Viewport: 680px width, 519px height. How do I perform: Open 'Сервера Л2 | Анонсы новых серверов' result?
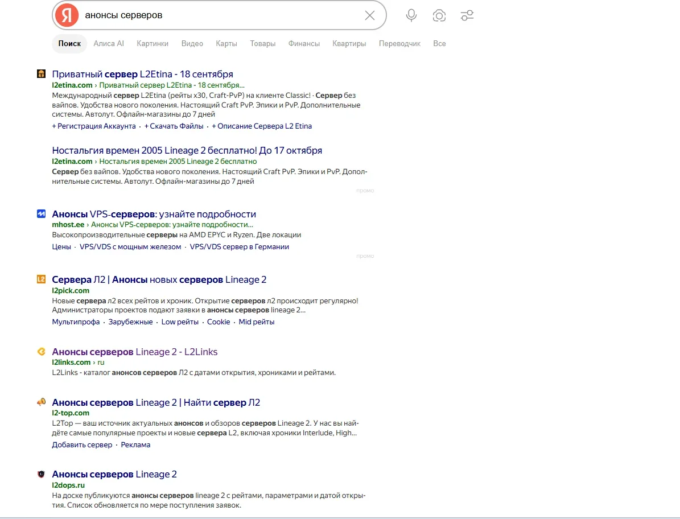click(x=159, y=279)
